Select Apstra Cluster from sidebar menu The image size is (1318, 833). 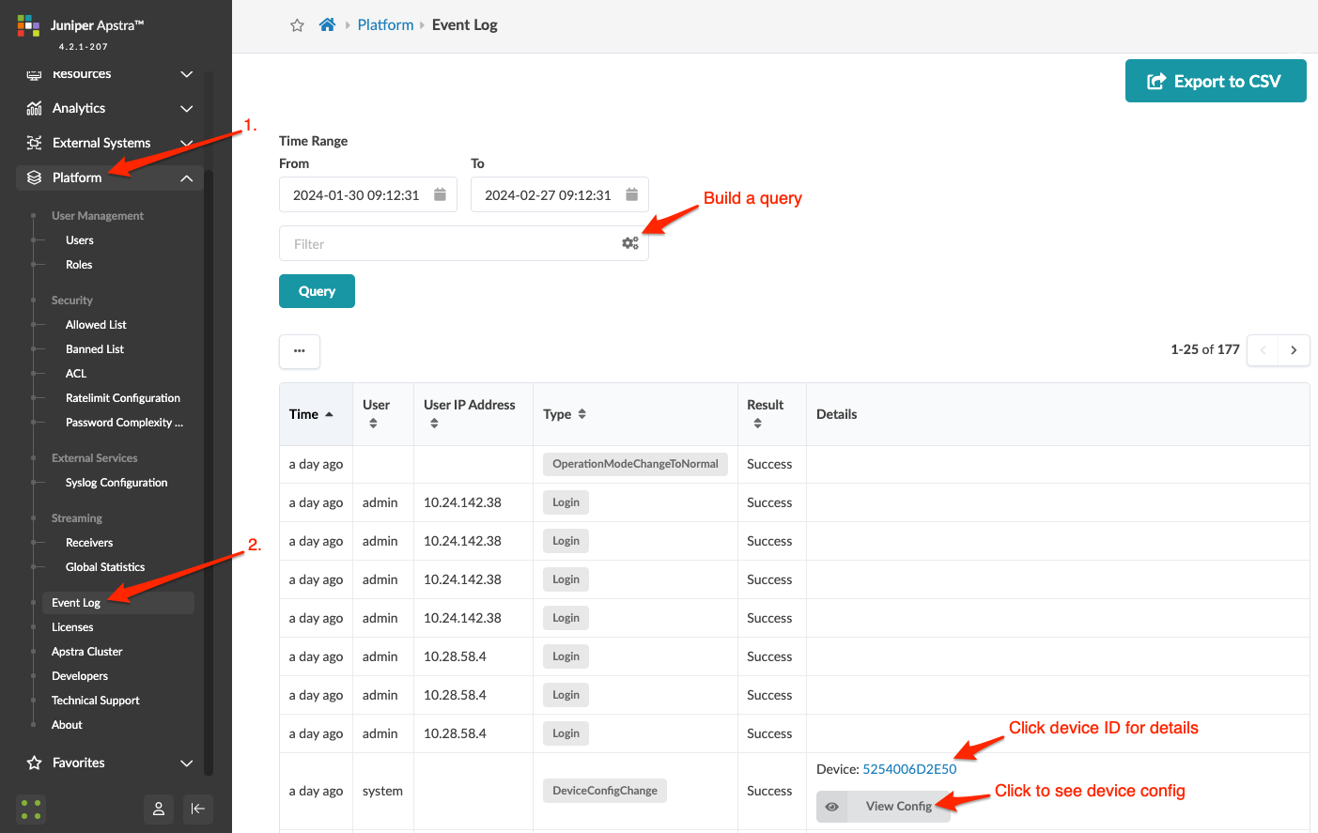point(87,652)
